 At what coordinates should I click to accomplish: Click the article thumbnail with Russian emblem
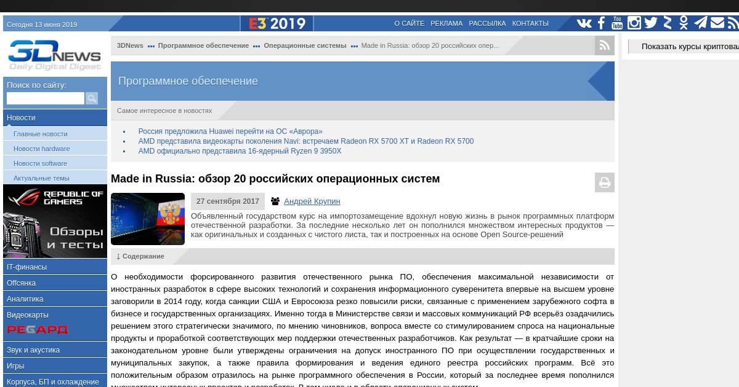click(x=148, y=219)
